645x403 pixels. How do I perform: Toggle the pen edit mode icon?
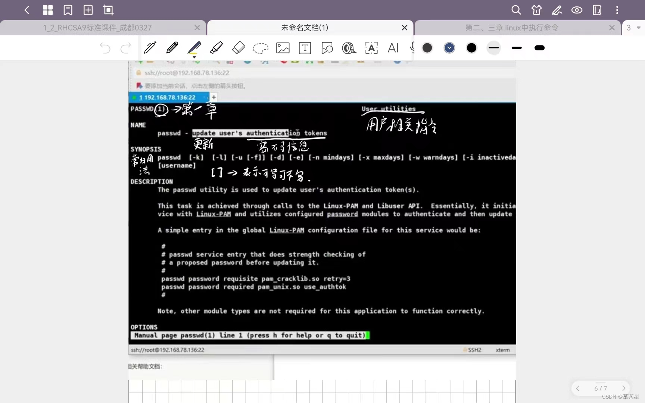(557, 10)
